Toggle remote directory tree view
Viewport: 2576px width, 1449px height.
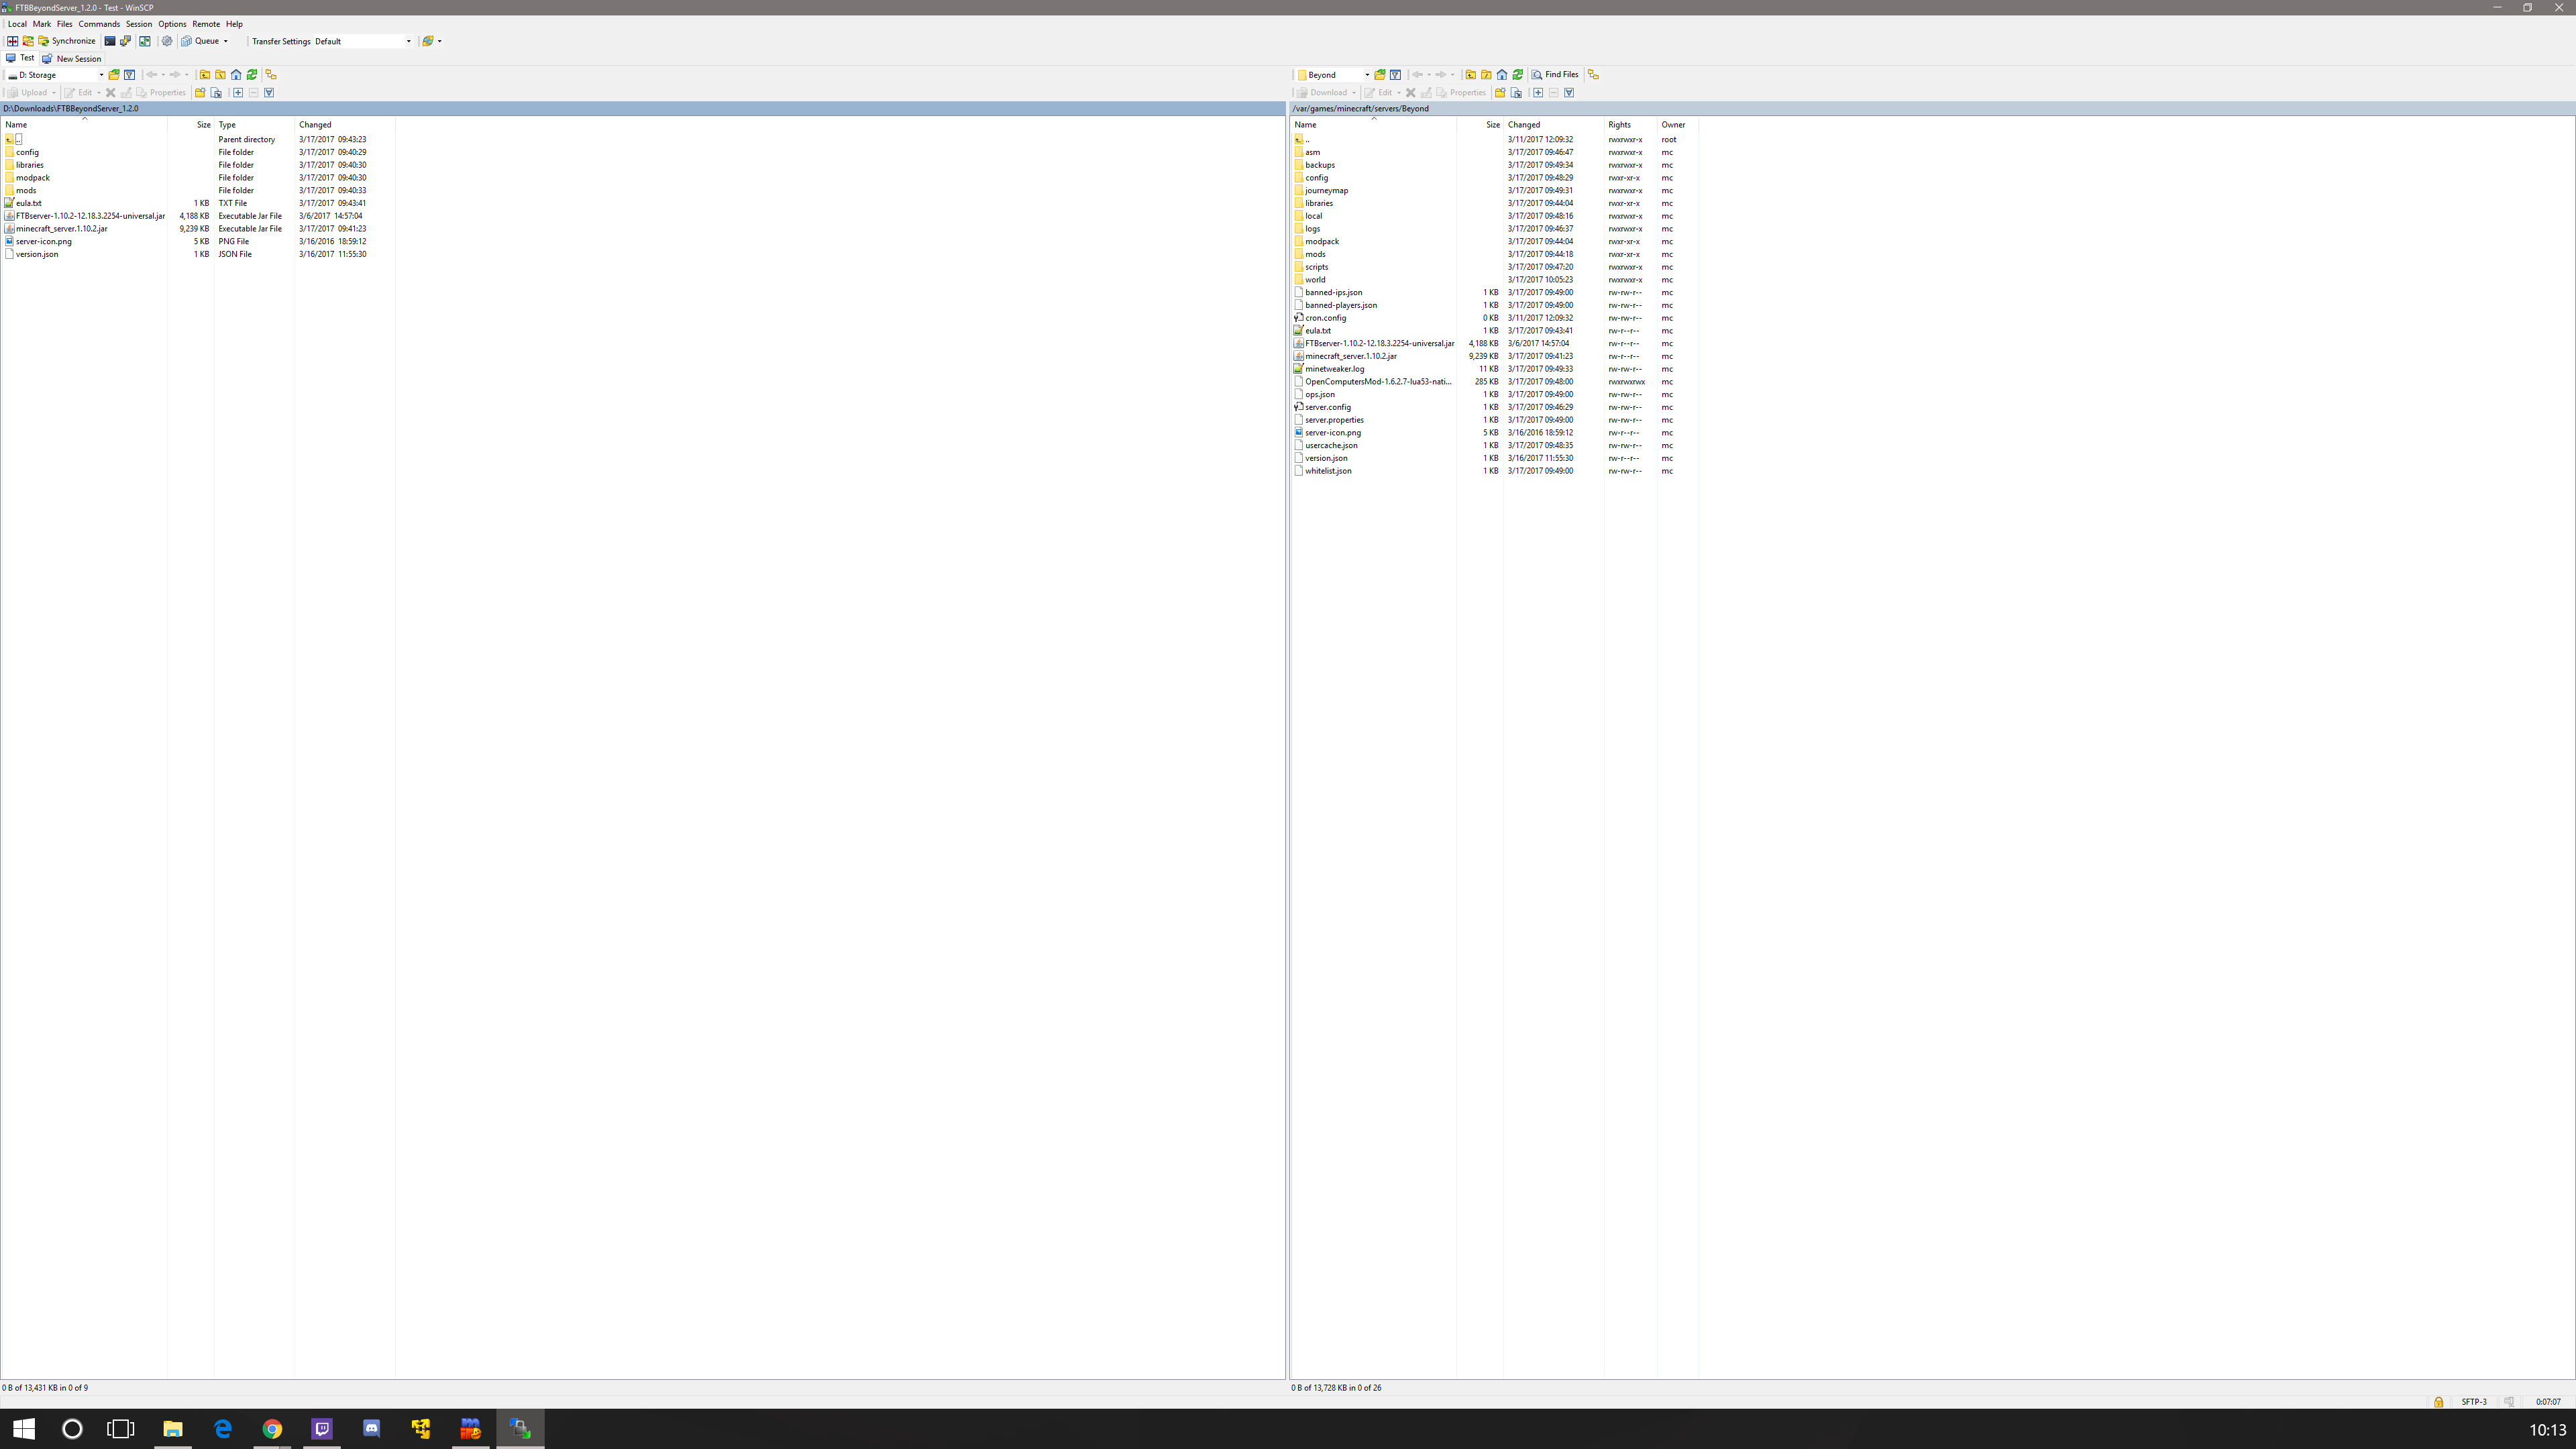(1593, 75)
